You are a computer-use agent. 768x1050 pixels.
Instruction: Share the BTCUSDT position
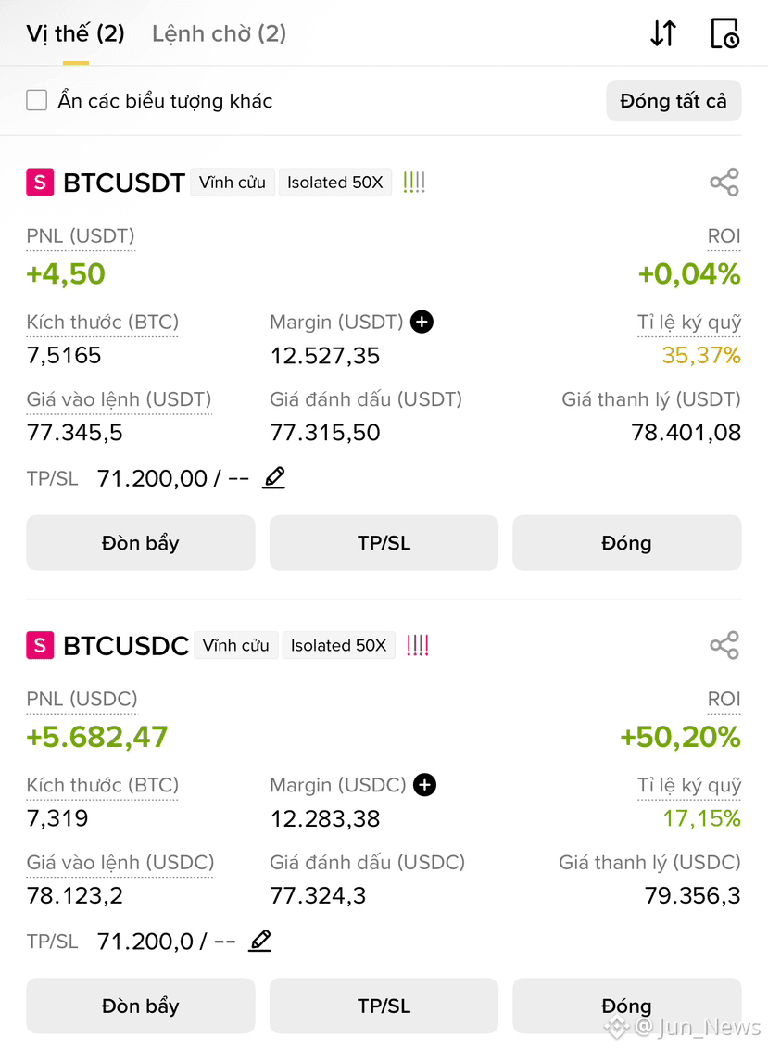click(724, 183)
